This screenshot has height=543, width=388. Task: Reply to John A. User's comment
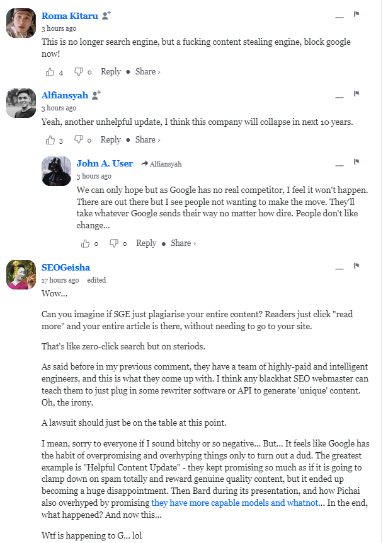pyautogui.click(x=146, y=243)
